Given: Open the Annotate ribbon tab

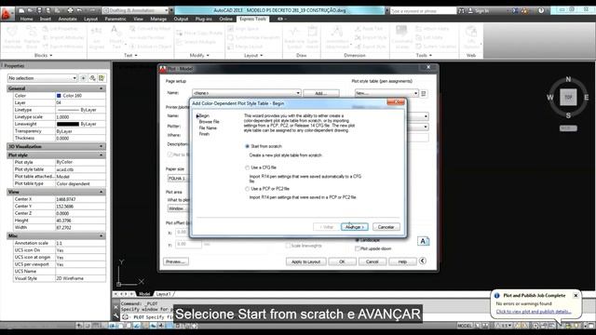Looking at the screenshot, I should [x=68, y=19].
